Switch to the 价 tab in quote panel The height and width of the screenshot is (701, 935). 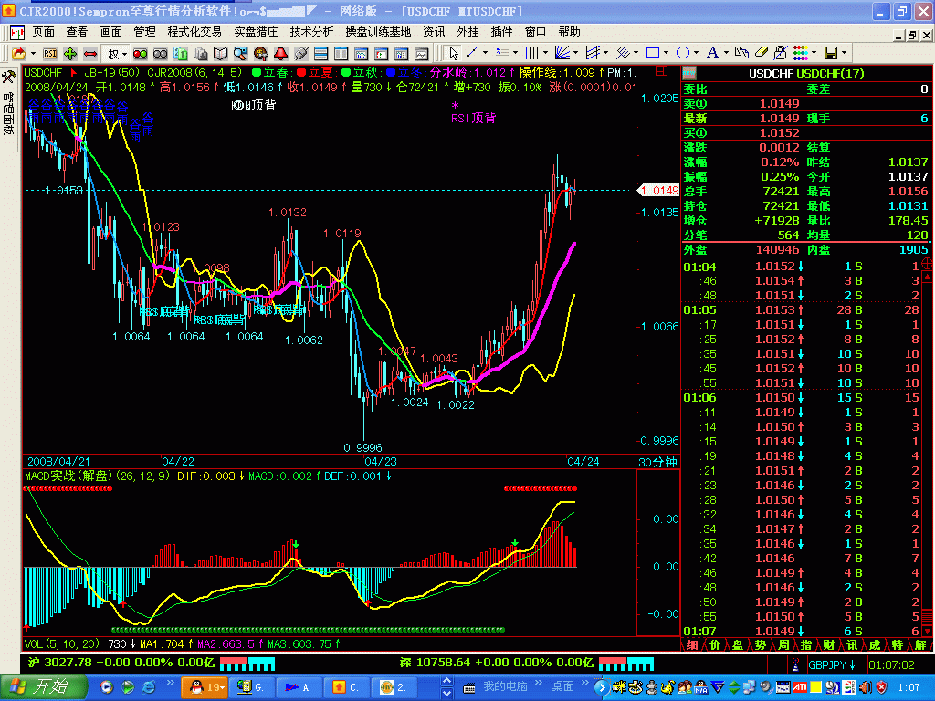pos(715,645)
